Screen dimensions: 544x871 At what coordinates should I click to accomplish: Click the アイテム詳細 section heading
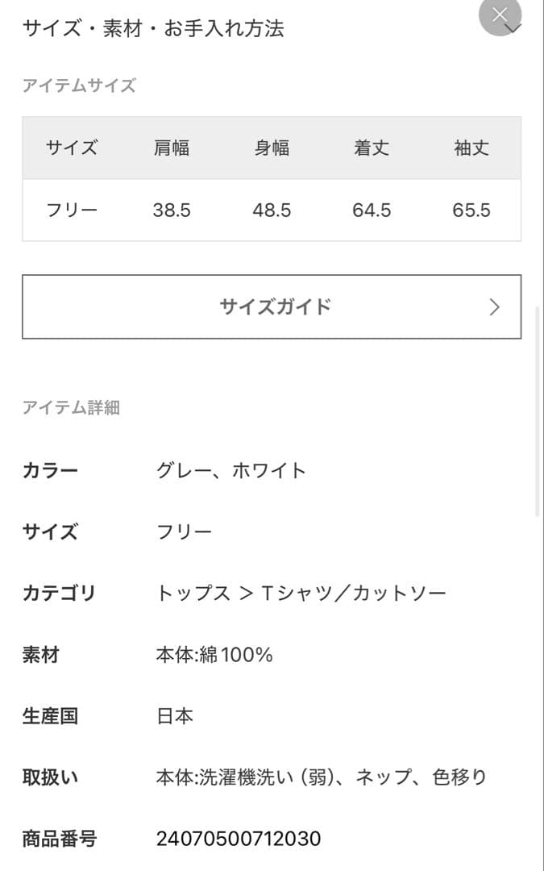point(72,408)
